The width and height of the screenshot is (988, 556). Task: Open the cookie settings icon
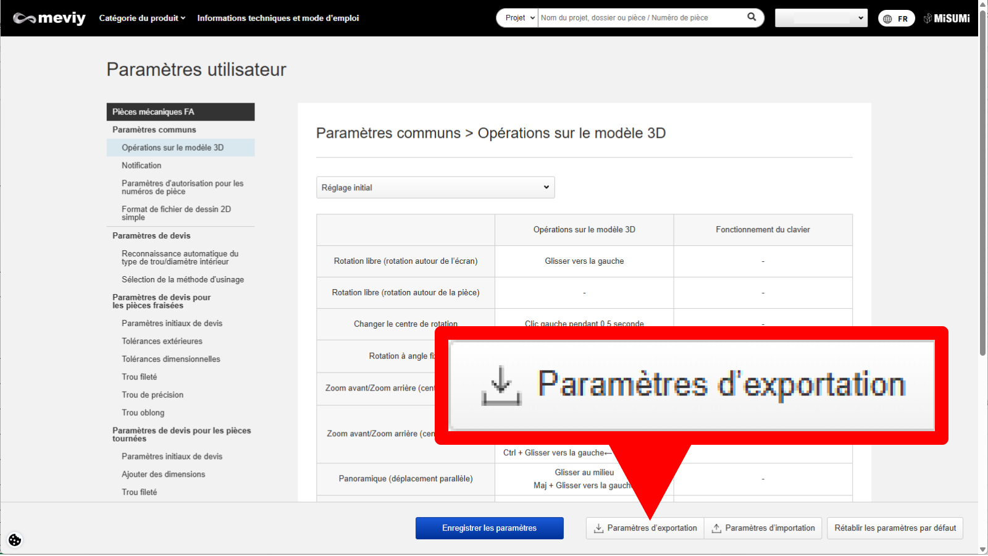pos(15,540)
